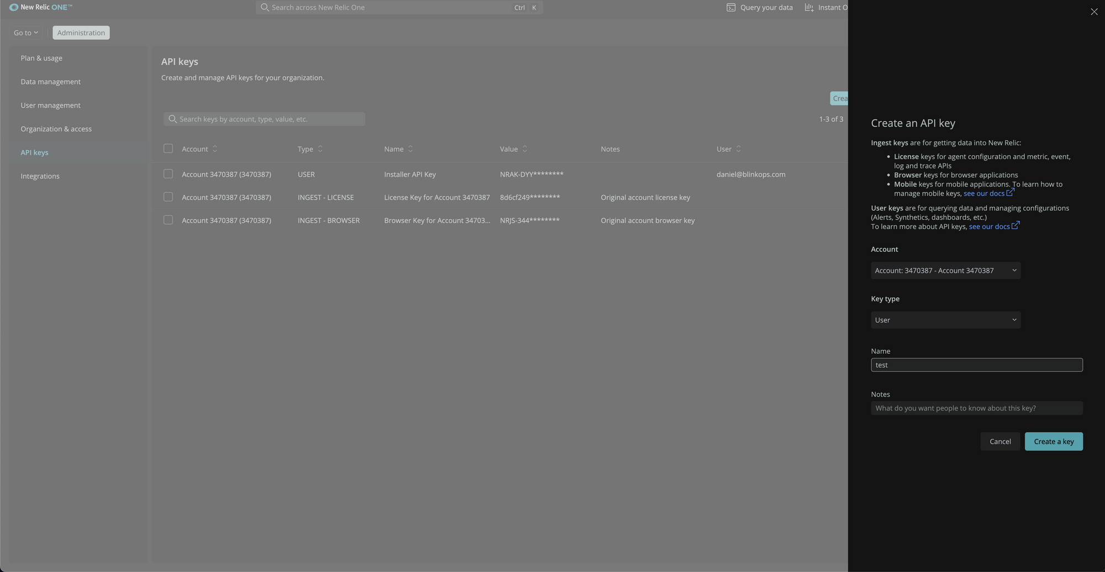
Task: Click the Ctrl K shortcut hint in the search bar
Action: coord(526,8)
